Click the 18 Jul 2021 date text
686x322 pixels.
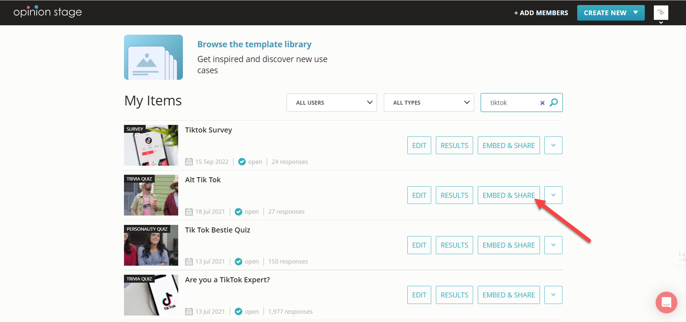pyautogui.click(x=210, y=212)
